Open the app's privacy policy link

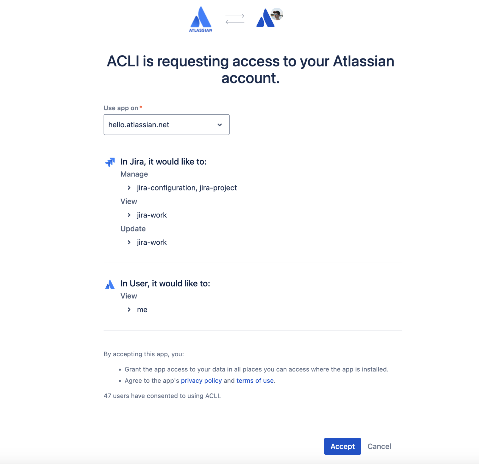(x=201, y=380)
